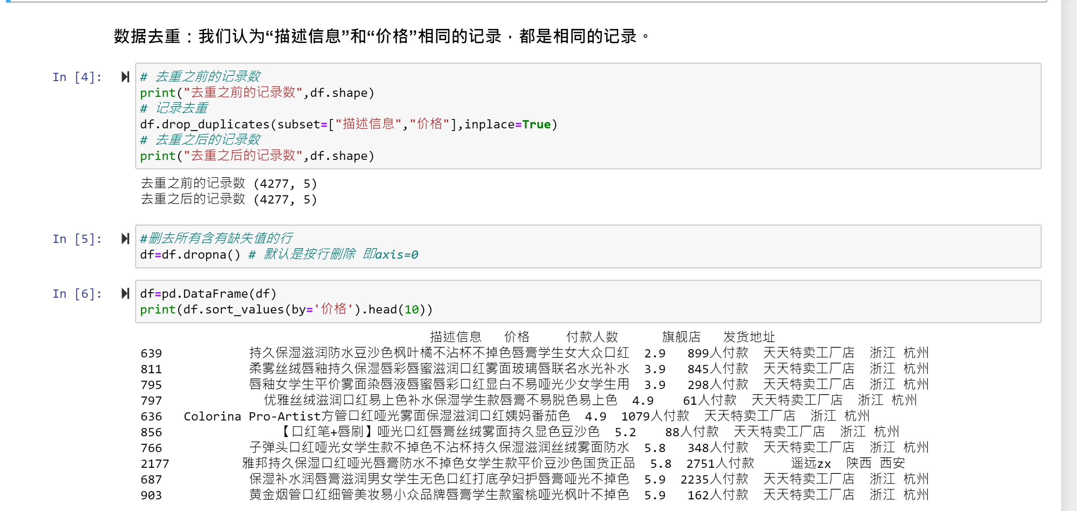Run cell In [4] with its run icon

pyautogui.click(x=125, y=77)
